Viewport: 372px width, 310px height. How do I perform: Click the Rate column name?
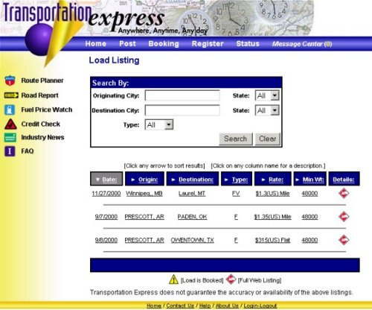pyautogui.click(x=276, y=180)
